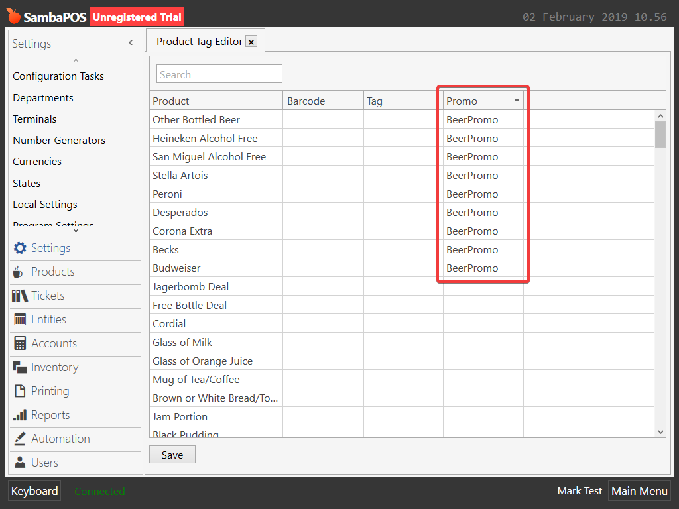Open the Promo column dropdown arrow
Screen dimensions: 679x509
tap(517, 101)
